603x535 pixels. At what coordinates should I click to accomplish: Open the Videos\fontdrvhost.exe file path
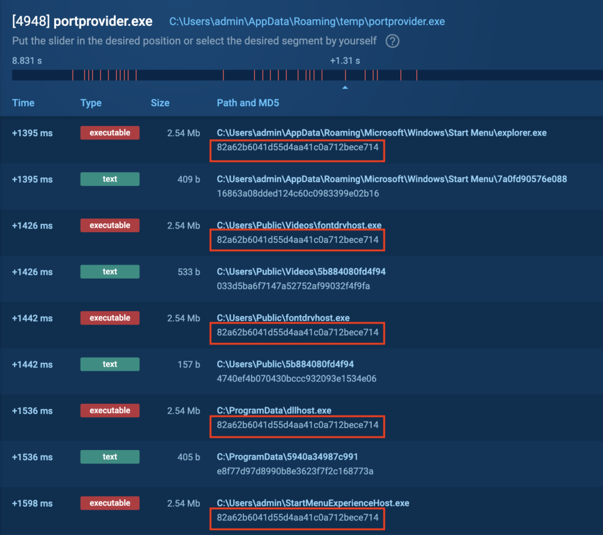pyautogui.click(x=299, y=226)
